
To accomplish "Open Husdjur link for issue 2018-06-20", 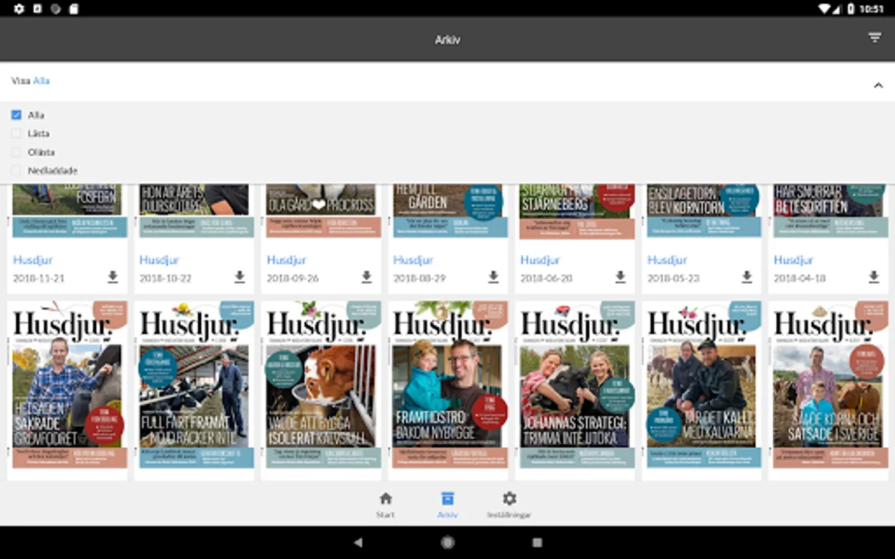I will click(x=540, y=260).
